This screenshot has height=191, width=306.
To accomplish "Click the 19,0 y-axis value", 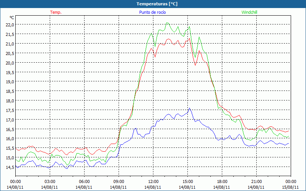I will 10,82.
